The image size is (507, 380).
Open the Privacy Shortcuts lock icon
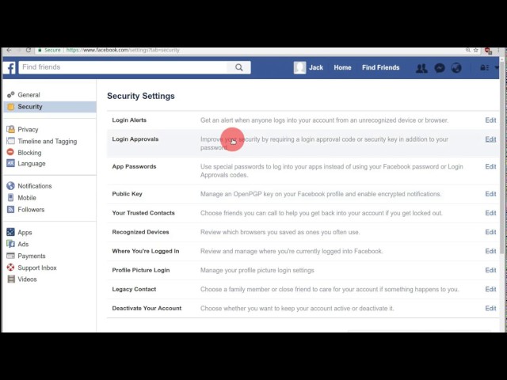click(x=484, y=67)
